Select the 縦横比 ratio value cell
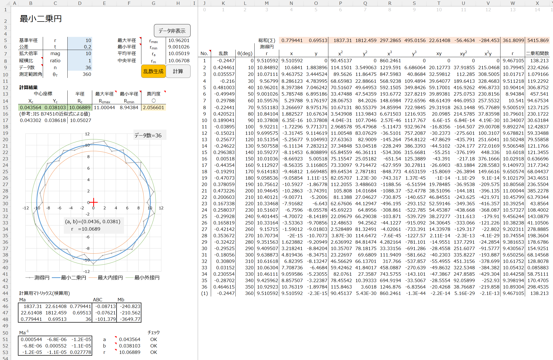 pos(80,60)
